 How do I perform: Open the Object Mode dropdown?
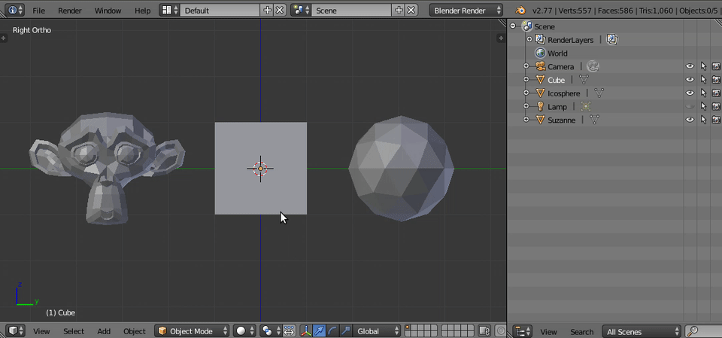pyautogui.click(x=193, y=331)
